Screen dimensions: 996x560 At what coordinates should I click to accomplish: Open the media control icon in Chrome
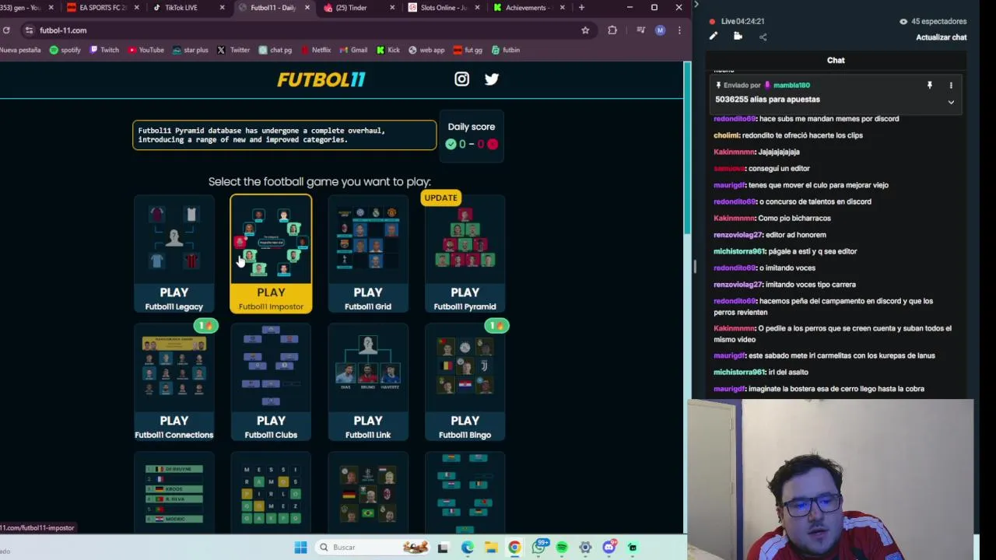point(640,30)
